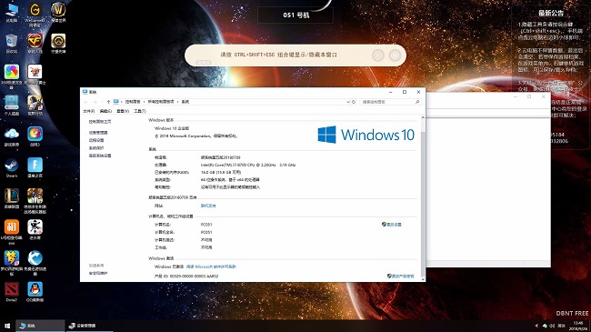Open Device Manager link in sidebar
Viewport: 591px width, 332px height.
click(x=98, y=133)
